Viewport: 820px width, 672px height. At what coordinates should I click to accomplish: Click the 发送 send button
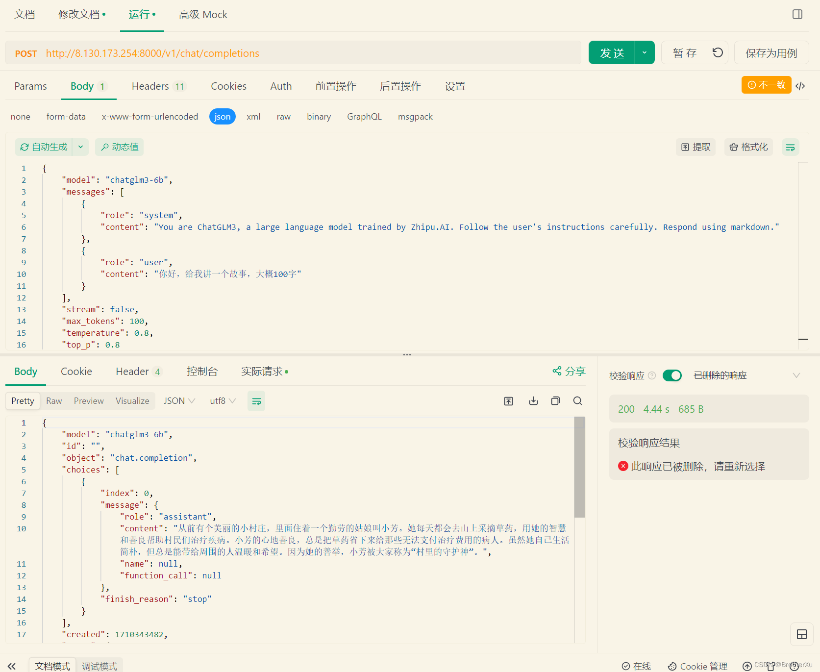click(x=612, y=52)
